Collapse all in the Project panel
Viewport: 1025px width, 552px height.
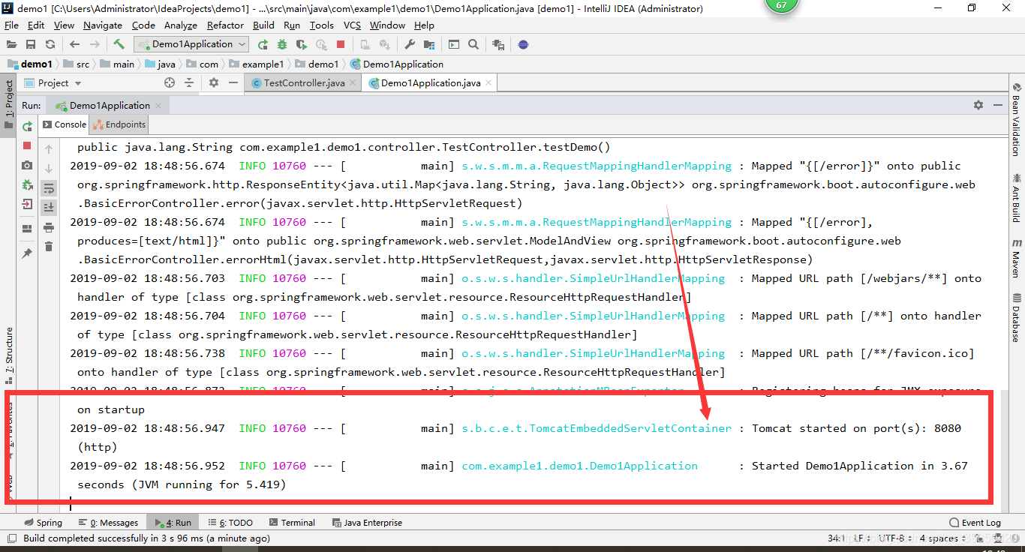pyautogui.click(x=189, y=82)
